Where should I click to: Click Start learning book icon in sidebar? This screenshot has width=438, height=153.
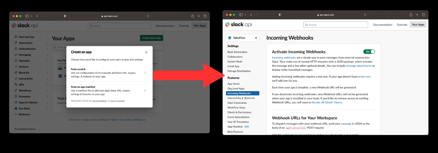coord(16,37)
